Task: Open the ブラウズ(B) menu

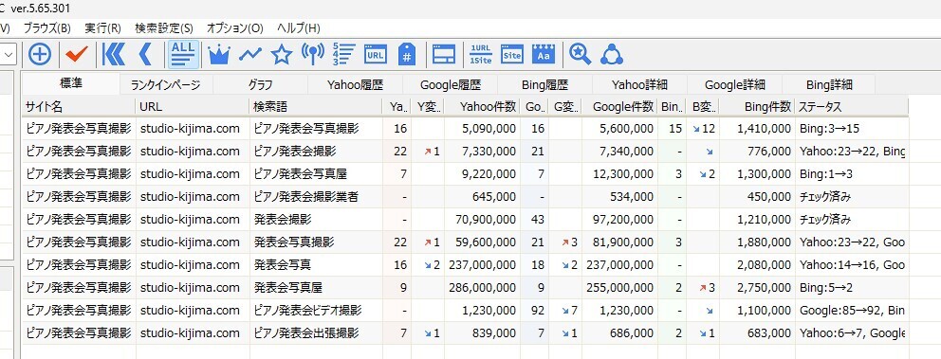Action: [x=46, y=28]
